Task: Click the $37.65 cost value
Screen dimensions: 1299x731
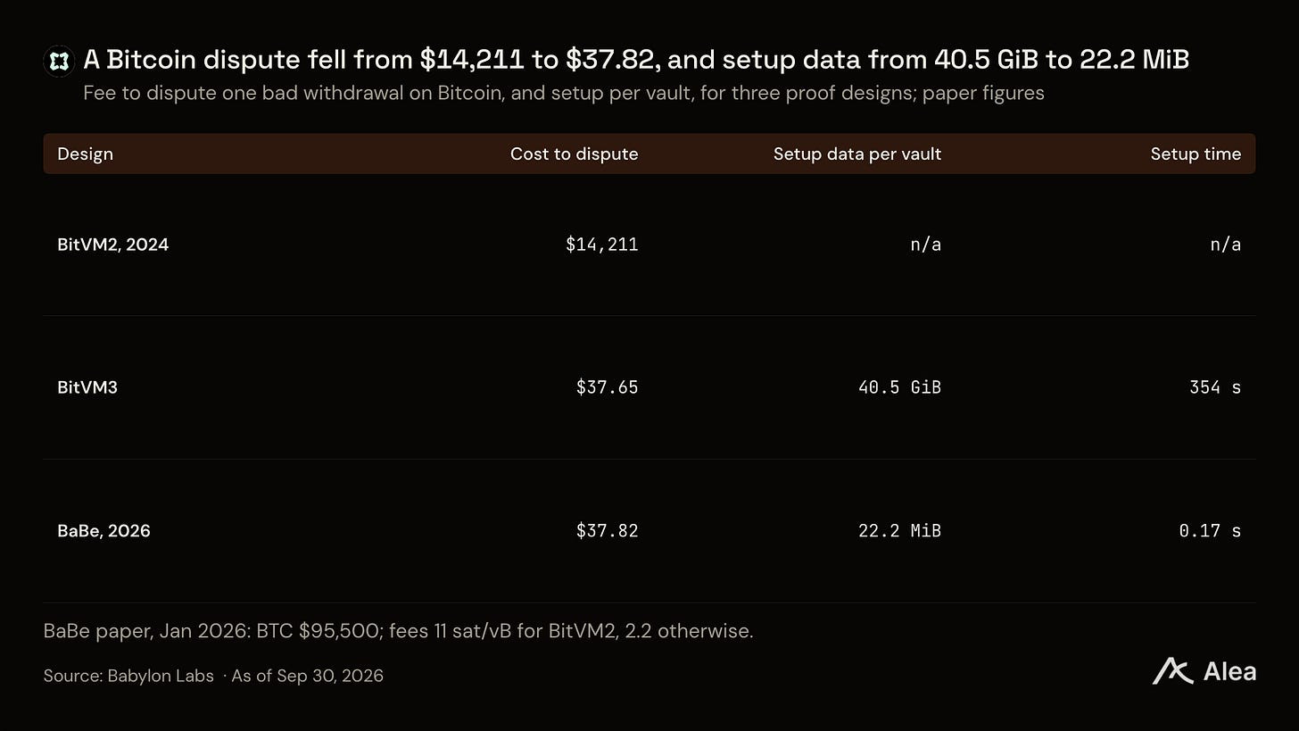Action: point(608,387)
